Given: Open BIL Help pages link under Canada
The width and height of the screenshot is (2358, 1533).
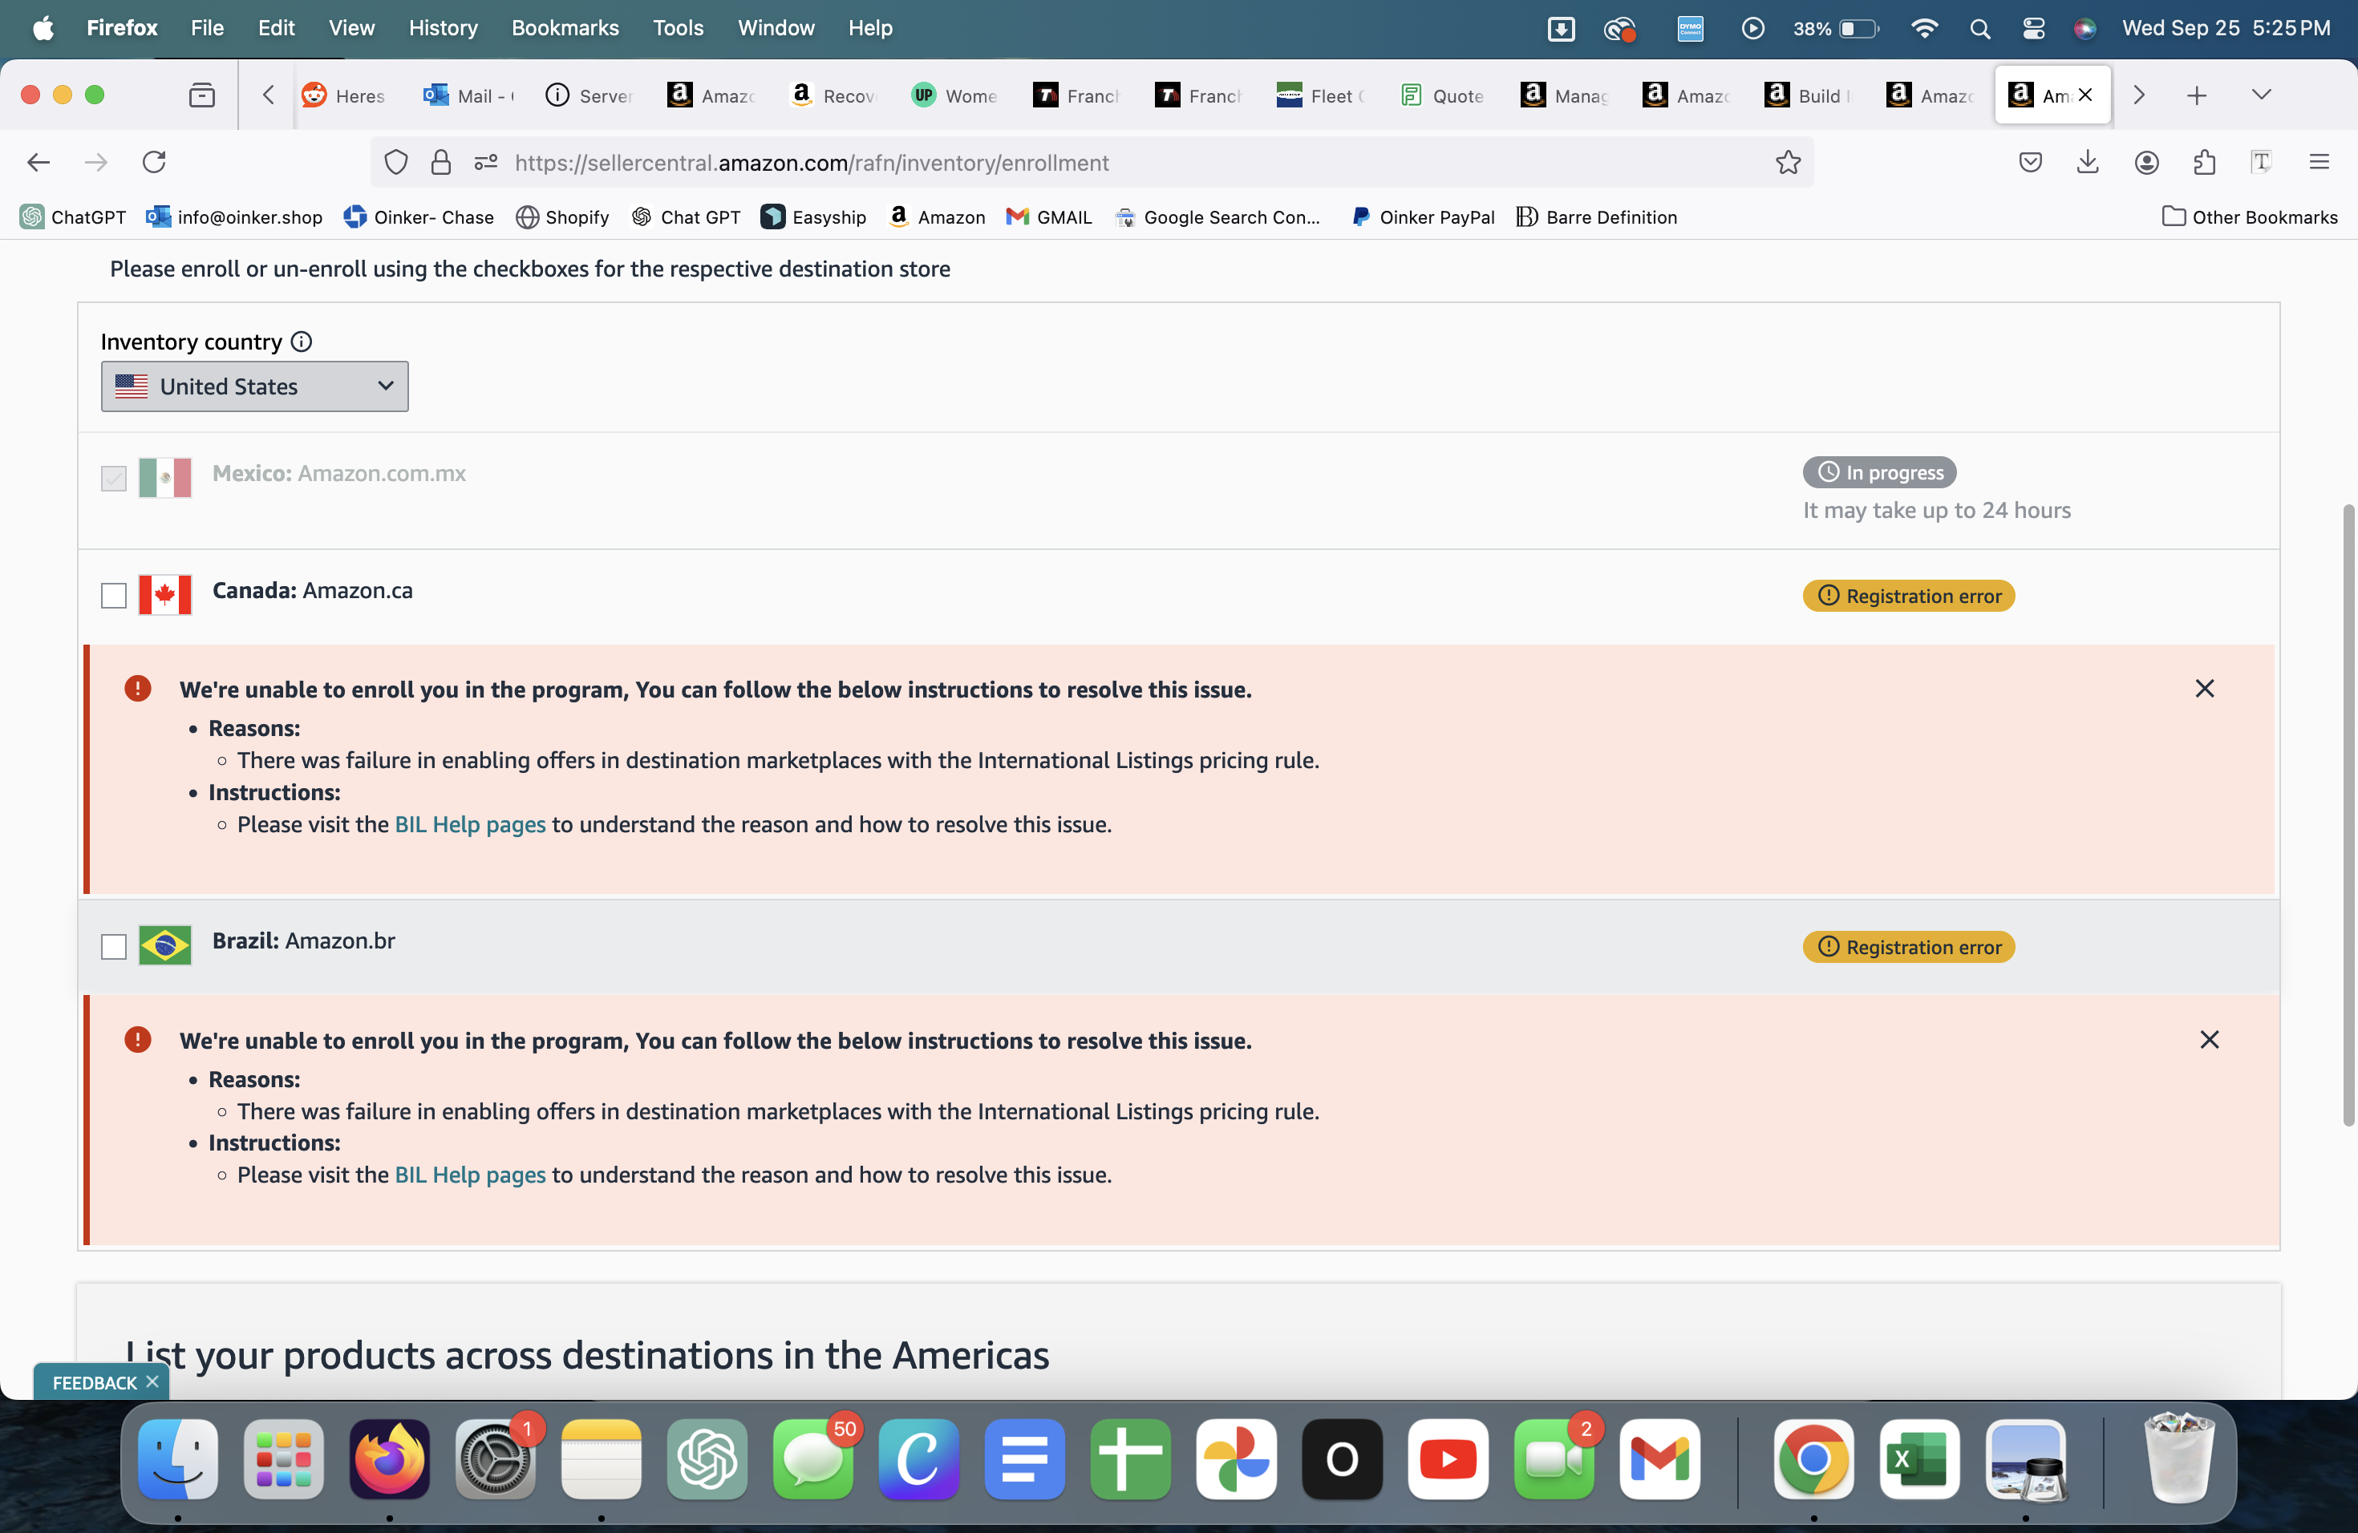Looking at the screenshot, I should [470, 824].
